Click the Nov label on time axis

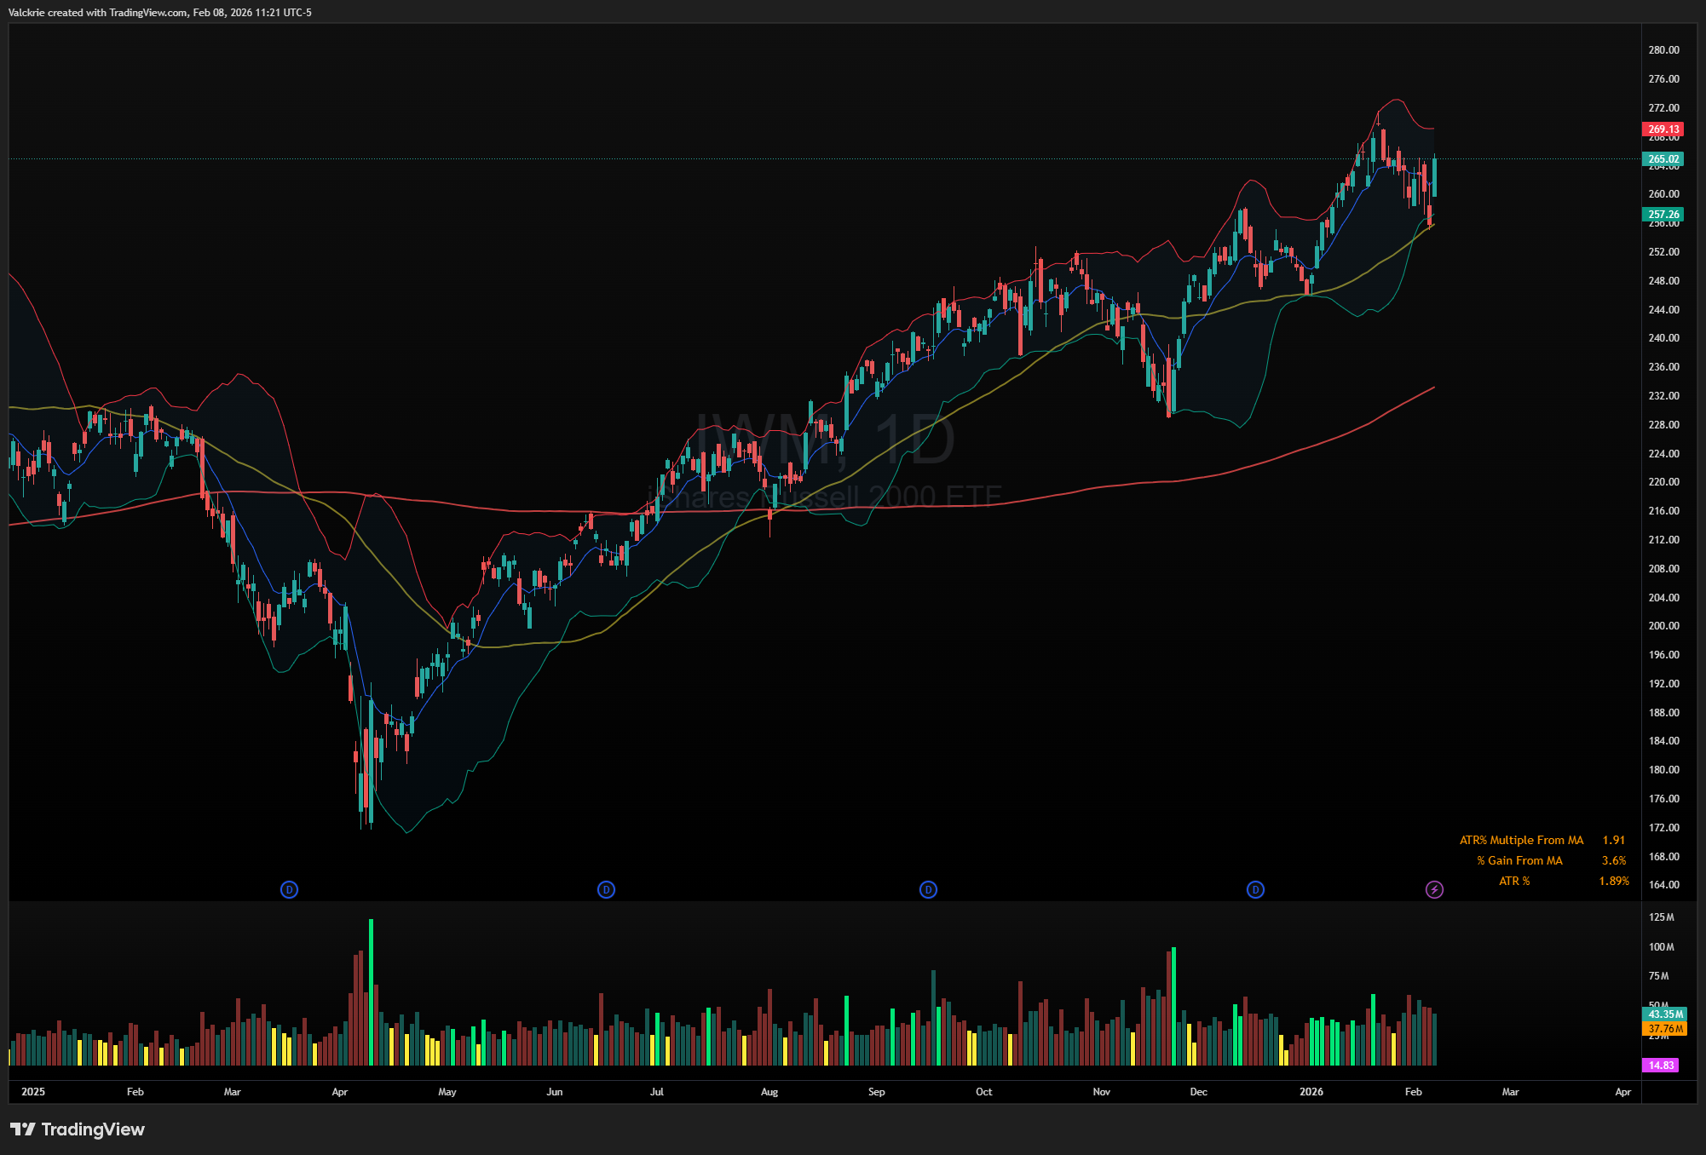[x=1101, y=1092]
